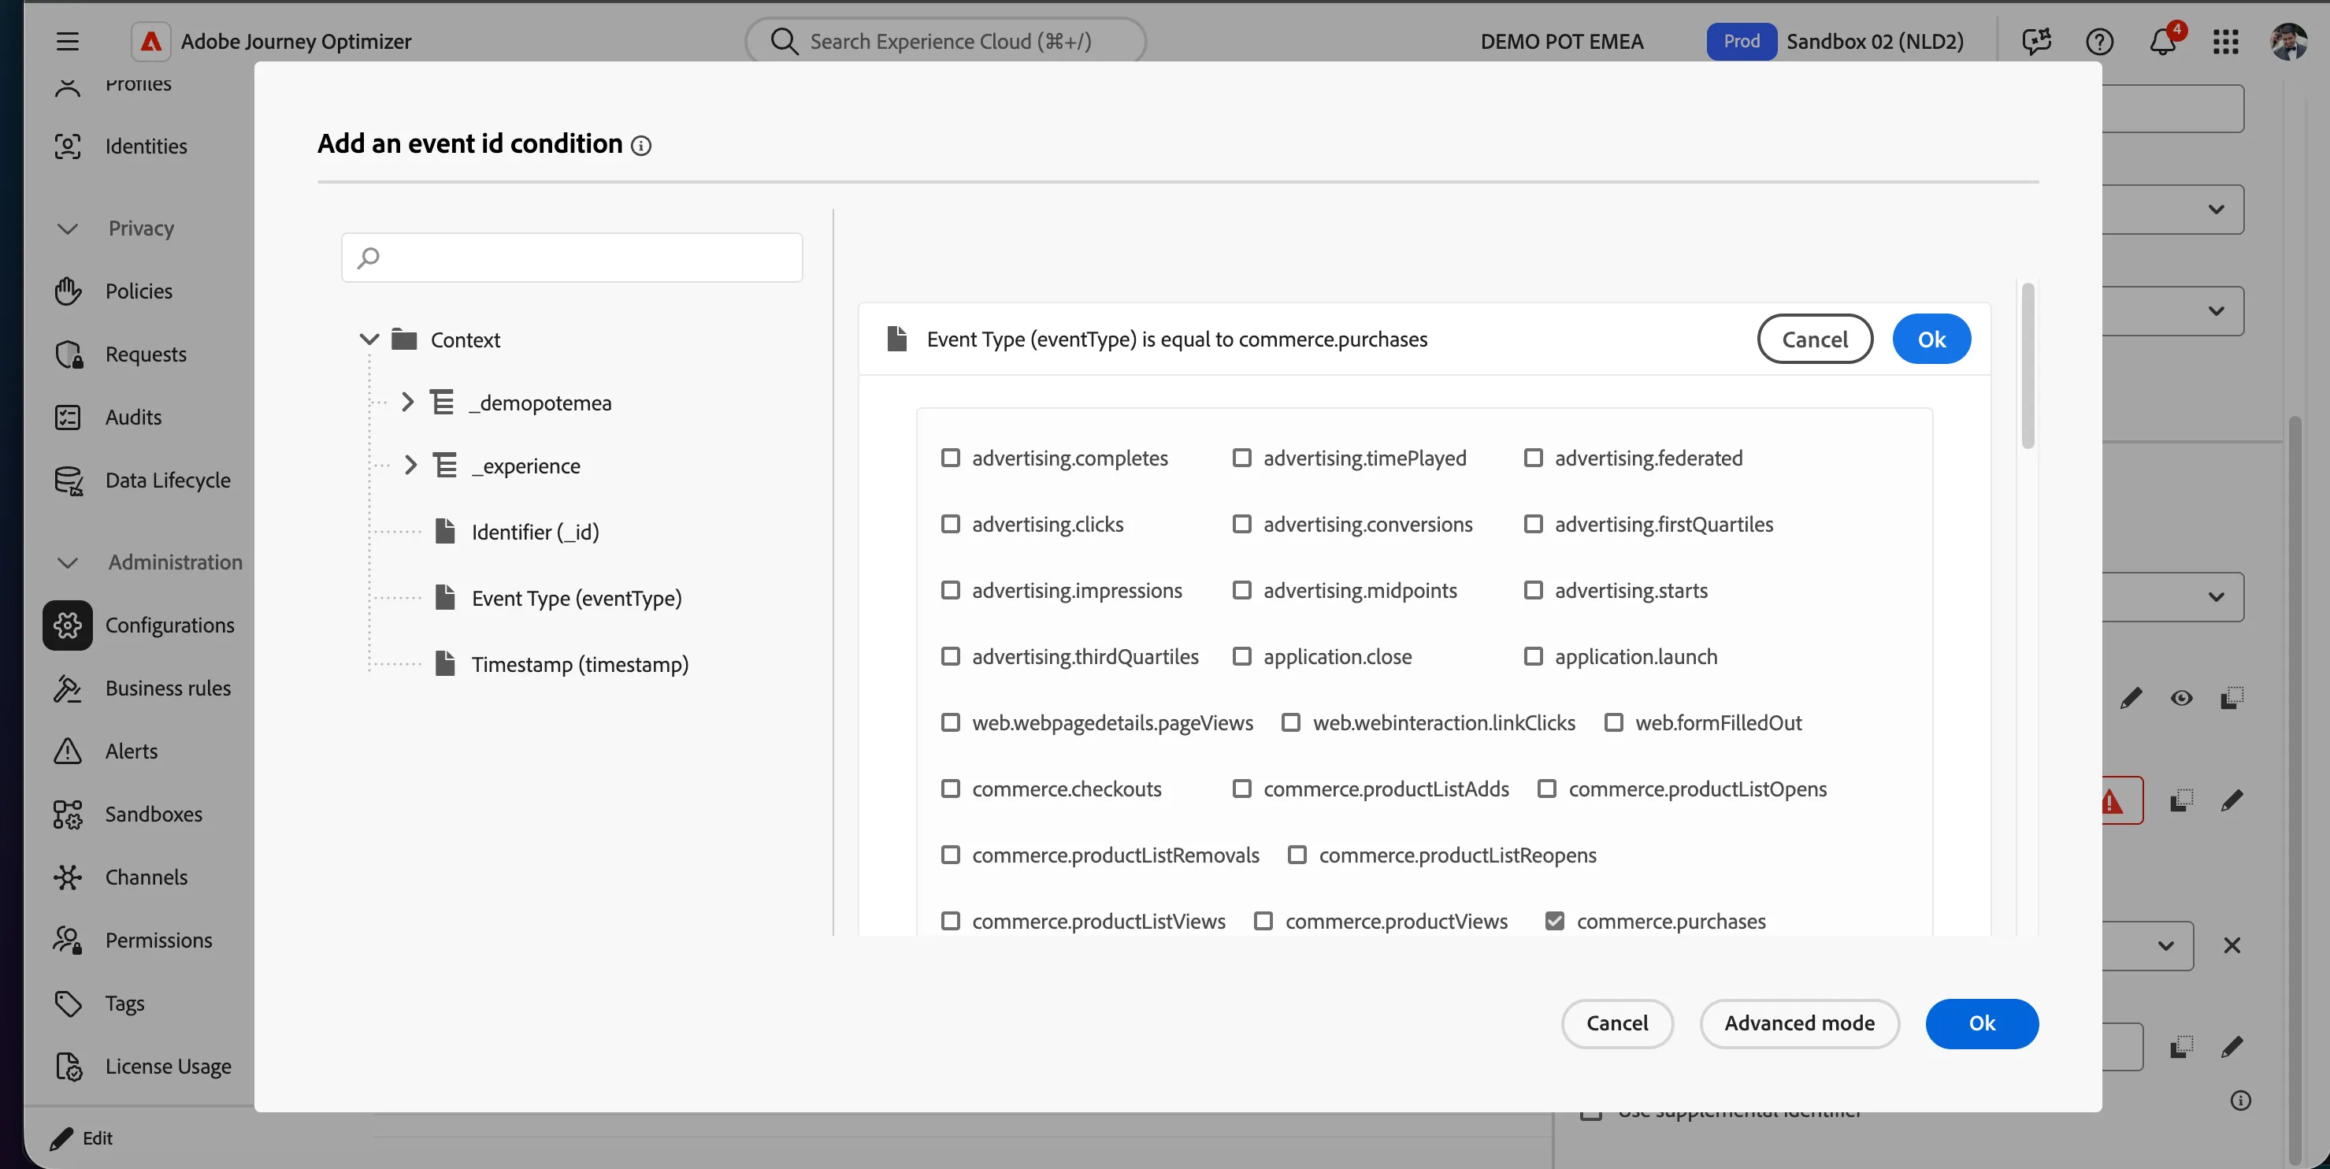2330x1169 pixels.
Task: Click info icon next to dialog title
Action: pos(641,146)
